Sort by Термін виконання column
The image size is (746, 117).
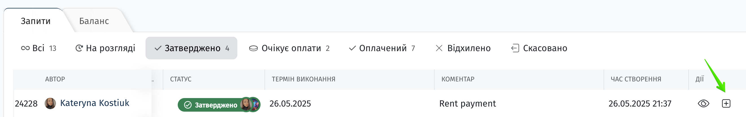point(303,79)
